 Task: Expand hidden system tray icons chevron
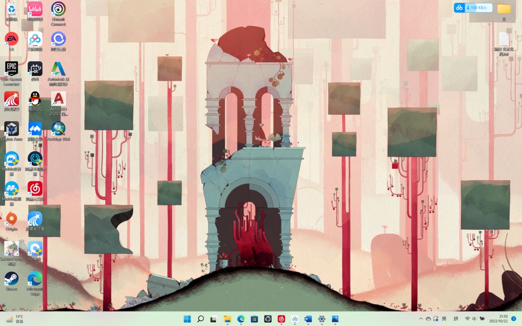click(x=421, y=319)
